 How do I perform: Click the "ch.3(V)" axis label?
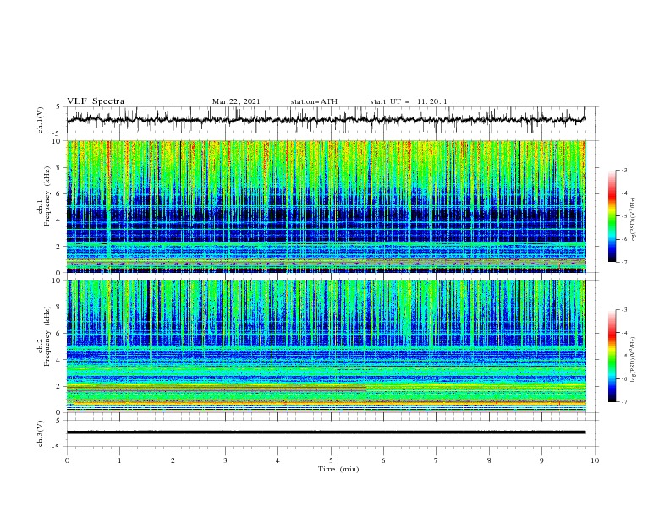[41, 433]
